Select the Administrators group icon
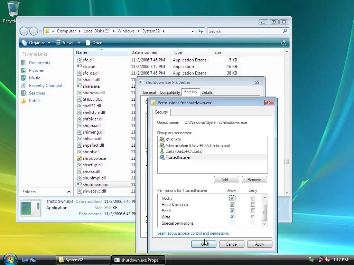Image resolution: width=354 pixels, height=265 pixels. click(x=162, y=145)
